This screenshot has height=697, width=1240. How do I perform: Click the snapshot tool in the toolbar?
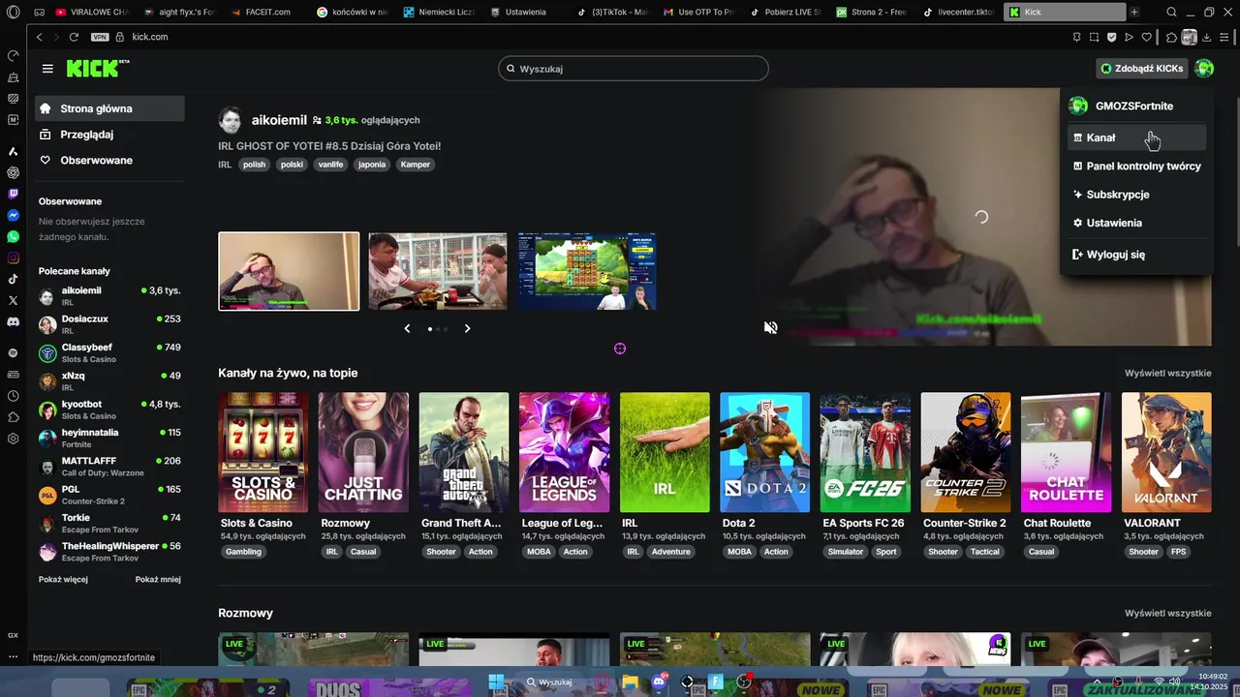tap(1094, 37)
